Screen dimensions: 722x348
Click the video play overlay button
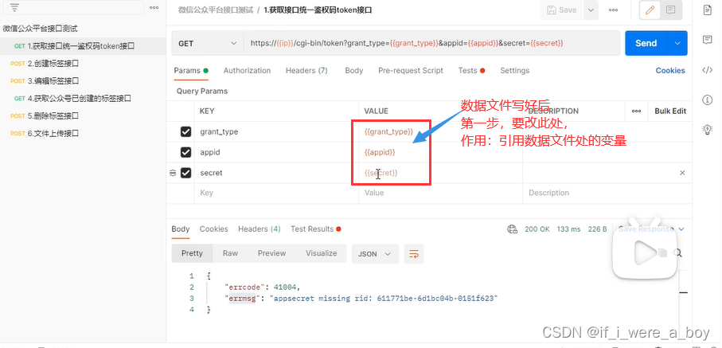[x=644, y=252]
